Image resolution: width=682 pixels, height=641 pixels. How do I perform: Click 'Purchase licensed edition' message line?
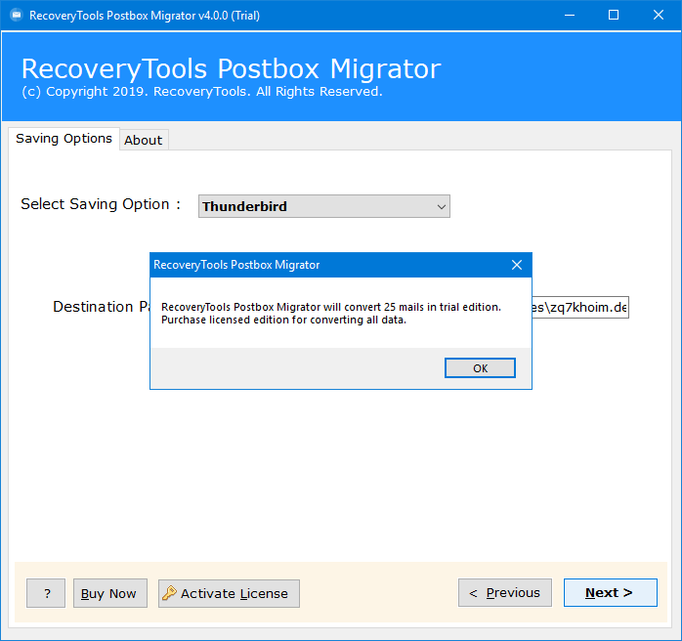pos(283,320)
